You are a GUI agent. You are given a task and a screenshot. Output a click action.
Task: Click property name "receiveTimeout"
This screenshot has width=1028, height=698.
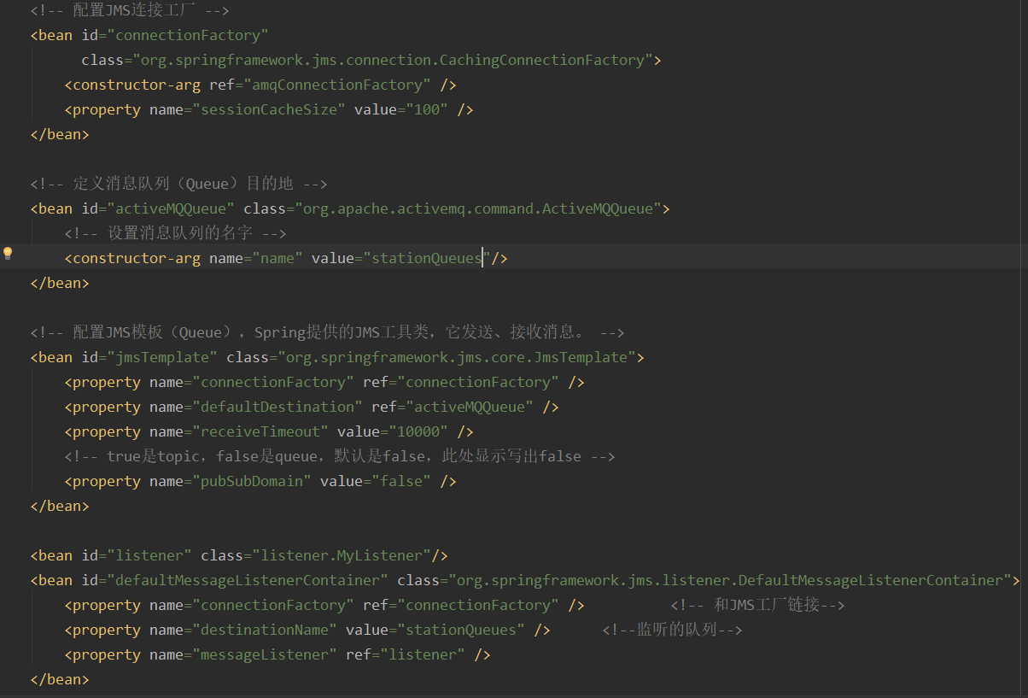pyautogui.click(x=260, y=432)
